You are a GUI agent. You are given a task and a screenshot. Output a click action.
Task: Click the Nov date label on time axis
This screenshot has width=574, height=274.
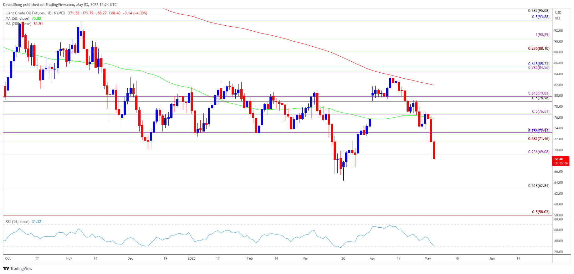69,258
